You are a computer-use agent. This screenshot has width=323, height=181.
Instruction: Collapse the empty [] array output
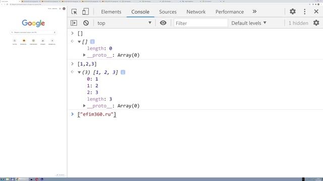(x=79, y=42)
